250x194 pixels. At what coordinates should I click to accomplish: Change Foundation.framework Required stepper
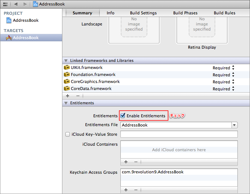pos(233,75)
